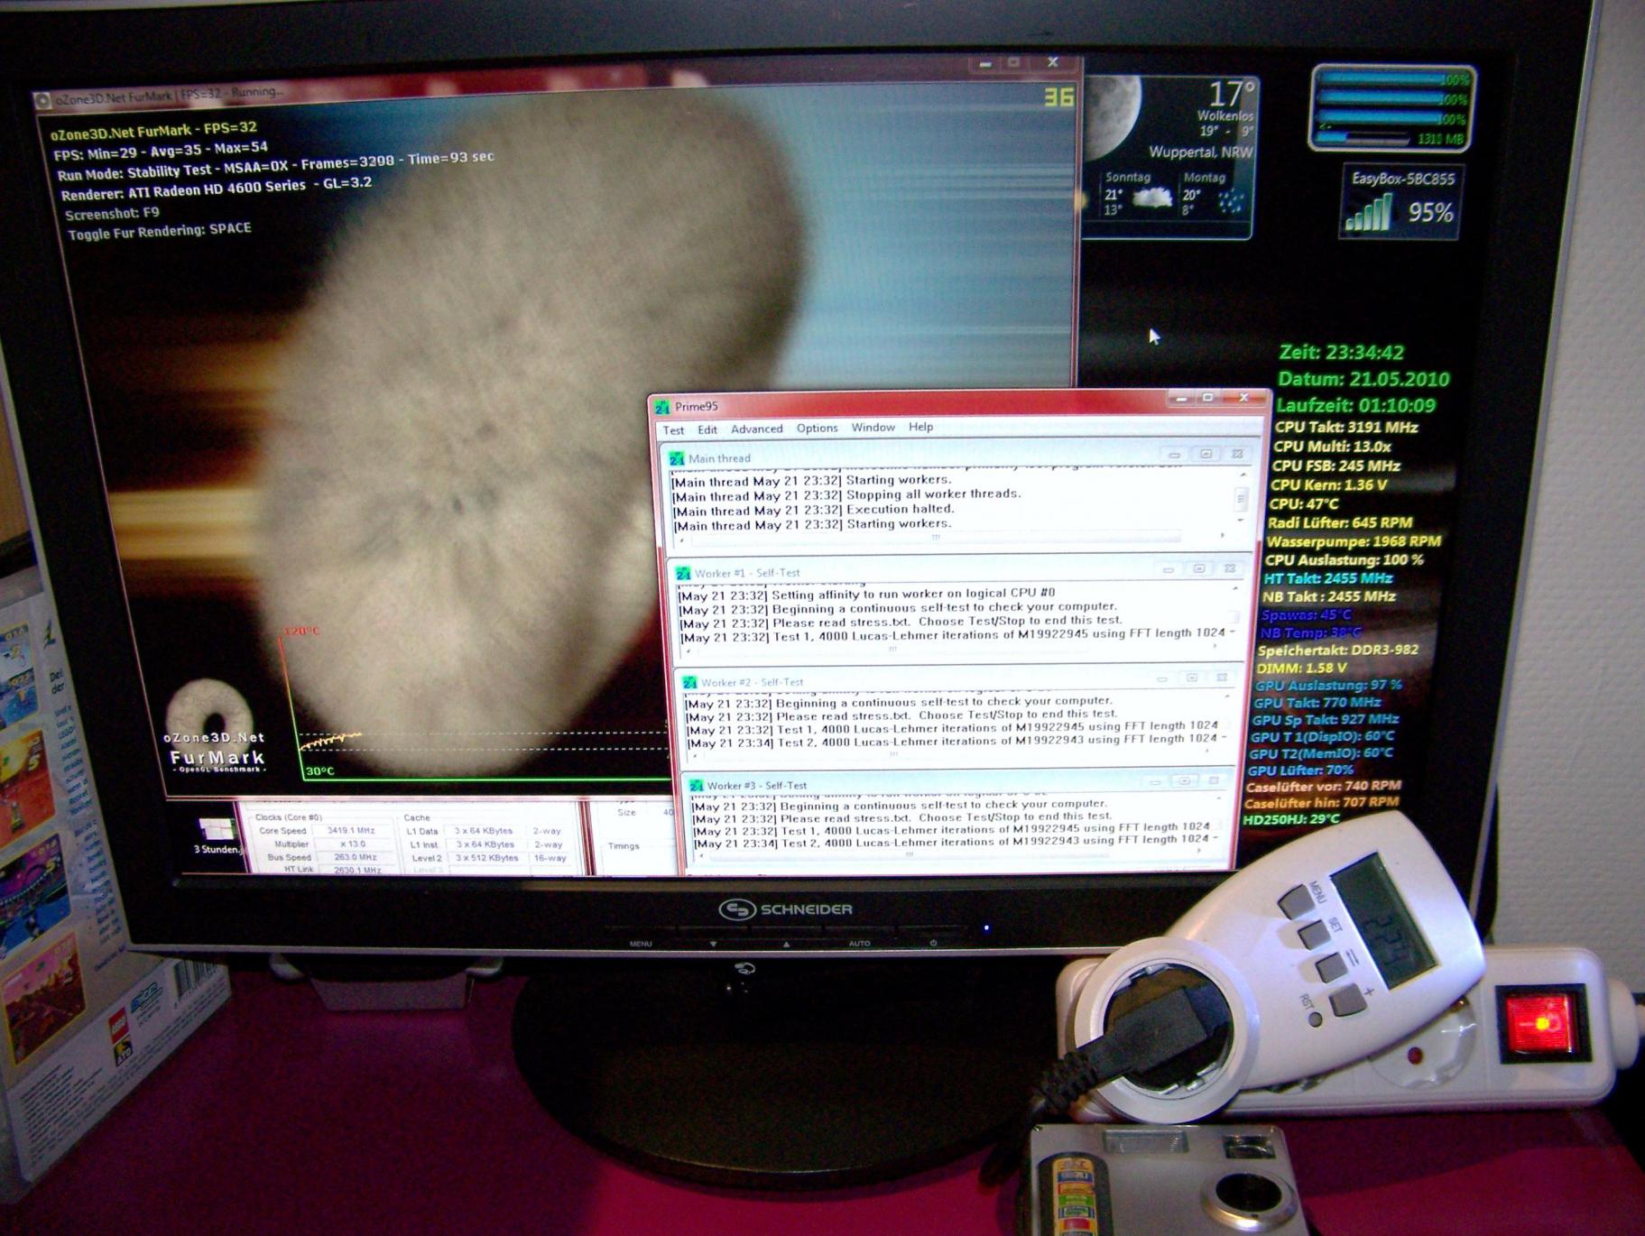Click the Prime95 title bar icon

(662, 407)
